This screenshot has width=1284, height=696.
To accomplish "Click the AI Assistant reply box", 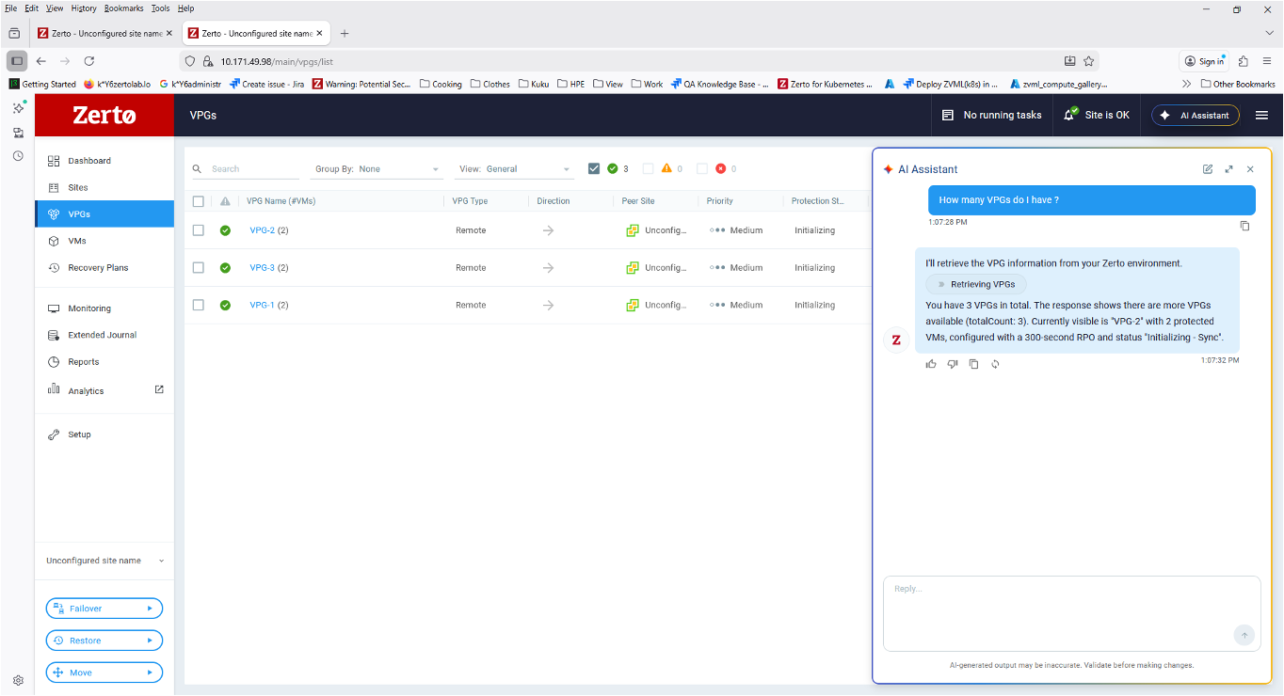I will (x=1071, y=613).
